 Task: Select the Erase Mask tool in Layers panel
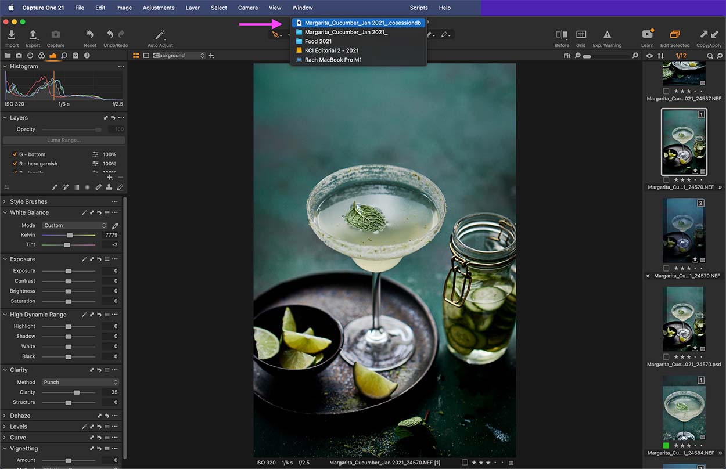tap(120, 187)
